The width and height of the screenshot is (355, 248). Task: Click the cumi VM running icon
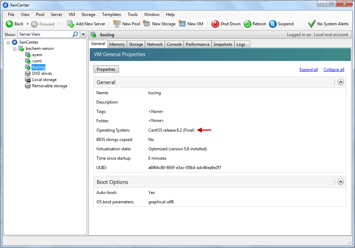(28, 61)
